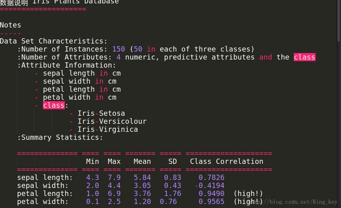Click 'Data Set Characteristics:' line

click(54, 41)
